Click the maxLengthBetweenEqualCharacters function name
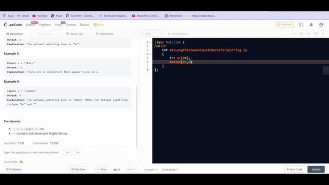The height and width of the screenshot is (185, 329). pos(199,50)
